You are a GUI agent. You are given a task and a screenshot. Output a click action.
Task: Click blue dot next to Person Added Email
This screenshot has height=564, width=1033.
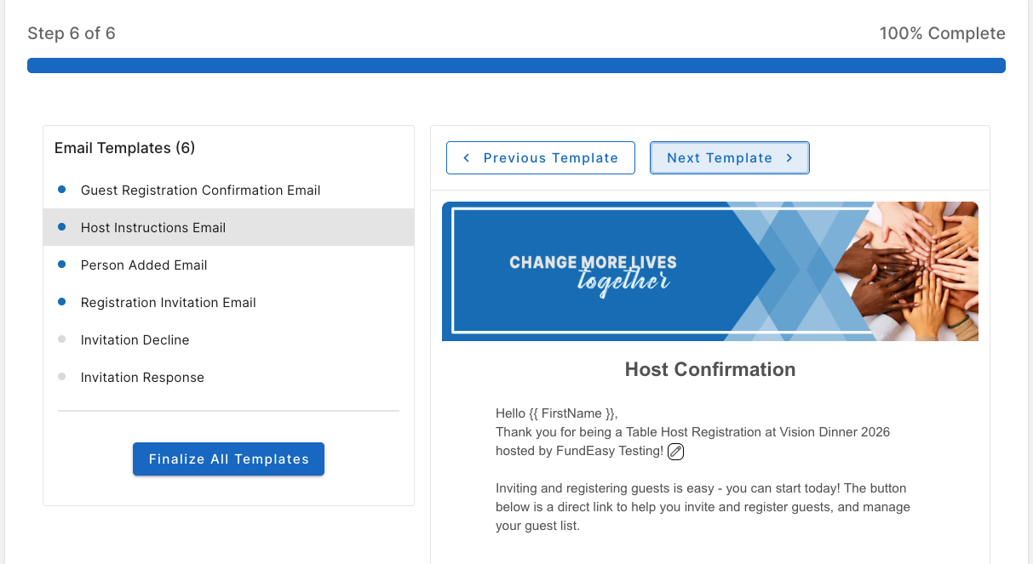[61, 265]
